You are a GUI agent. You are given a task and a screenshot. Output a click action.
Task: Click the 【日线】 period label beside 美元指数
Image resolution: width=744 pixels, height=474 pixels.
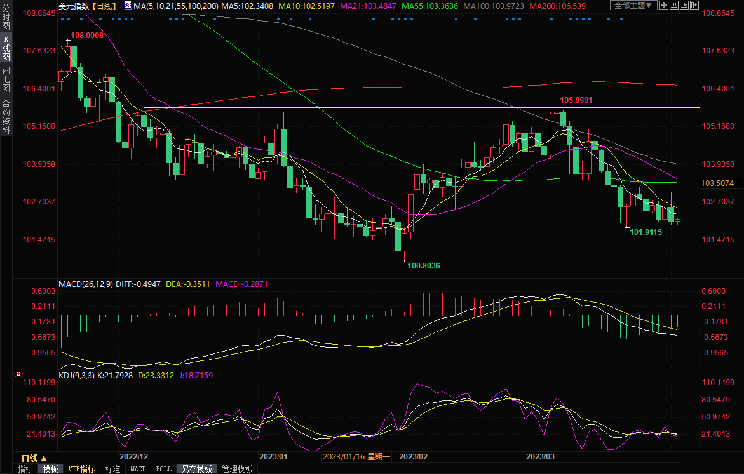click(x=104, y=6)
